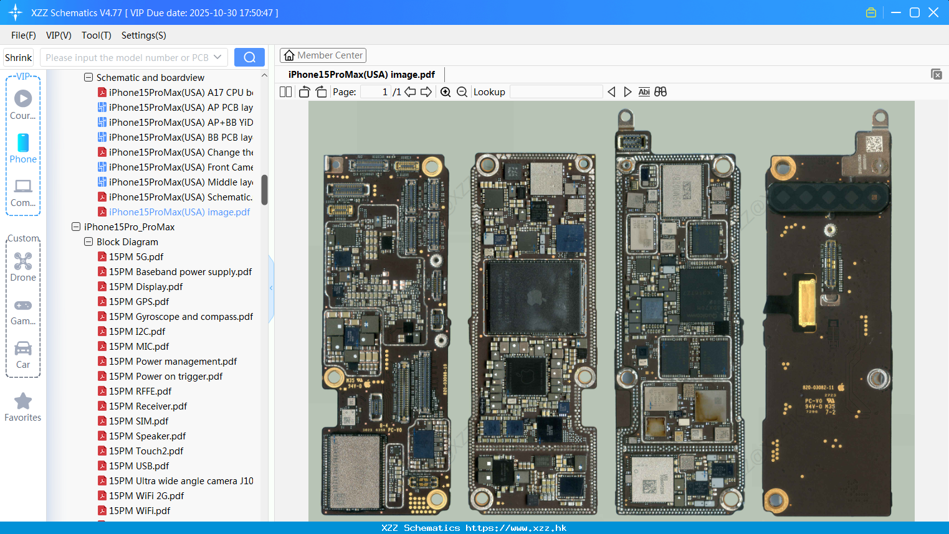Open iPhone15ProMax(USA) AP+BB file

pos(175,122)
